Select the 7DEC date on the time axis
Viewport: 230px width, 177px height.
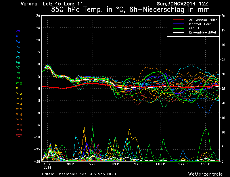pyautogui.click(x=115, y=164)
